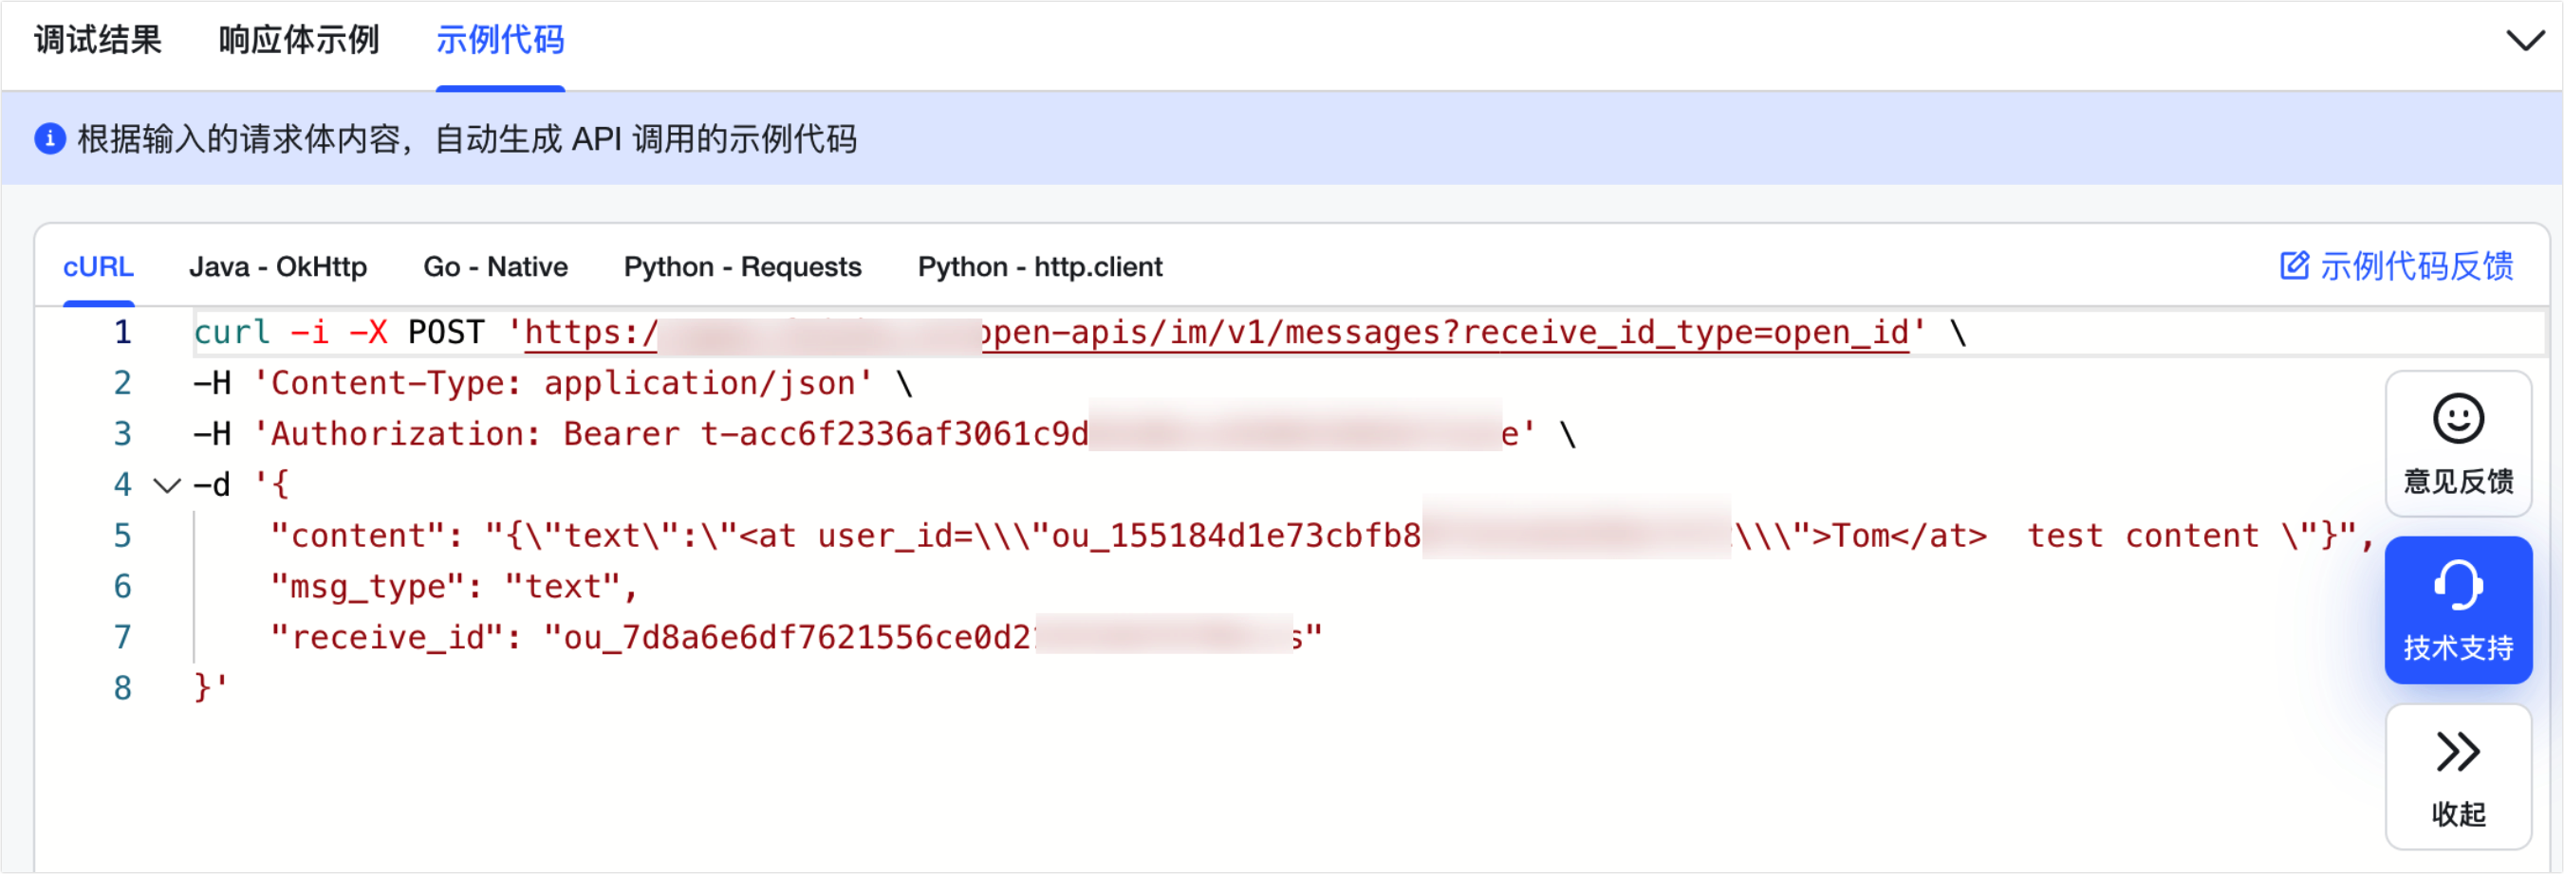The height and width of the screenshot is (874, 2564).
Task: Collapse the side panel with 收起 arrows
Action: tap(2458, 776)
